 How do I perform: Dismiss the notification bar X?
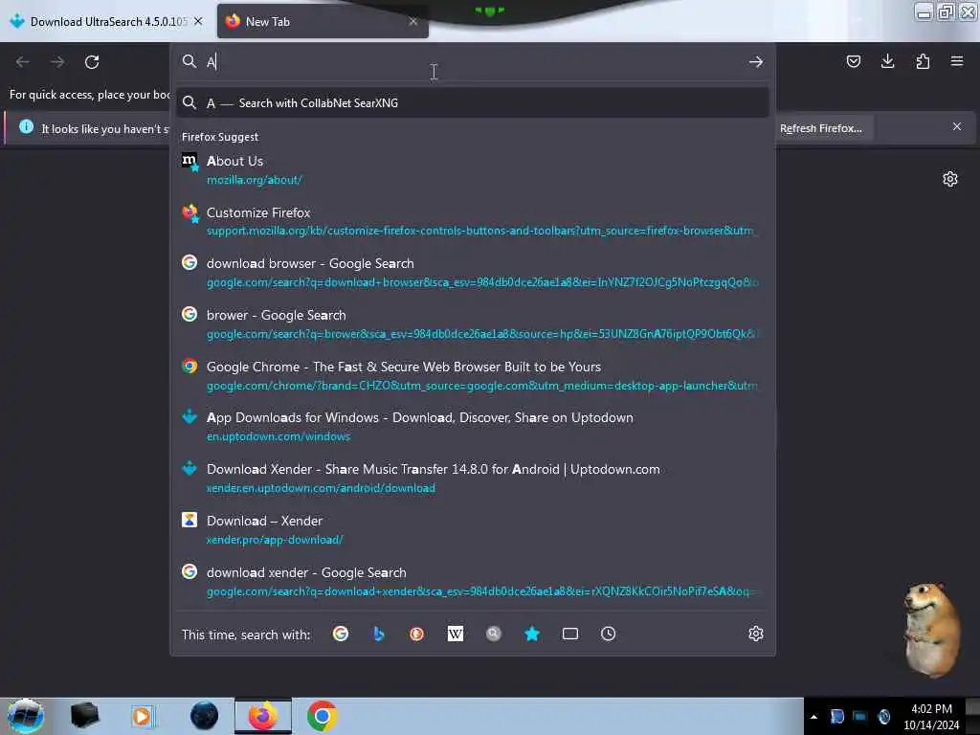click(x=957, y=127)
